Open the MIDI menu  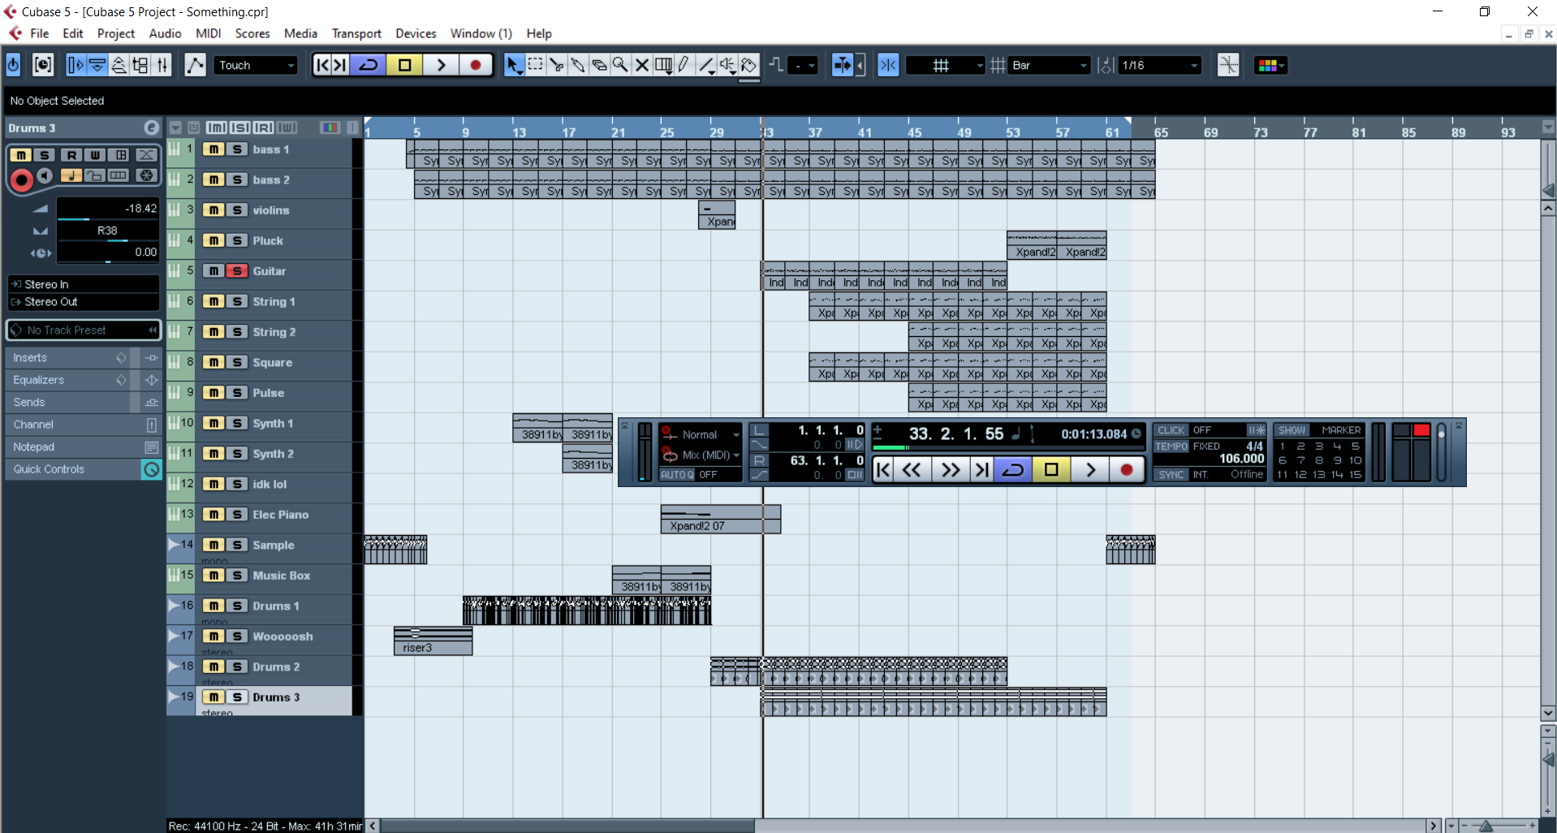point(209,33)
